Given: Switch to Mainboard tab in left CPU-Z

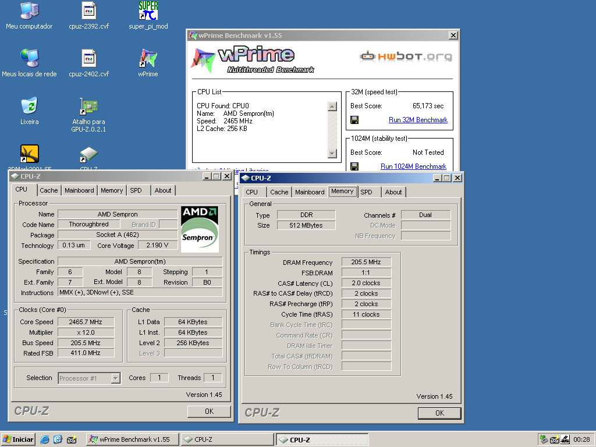Looking at the screenshot, I should [79, 190].
